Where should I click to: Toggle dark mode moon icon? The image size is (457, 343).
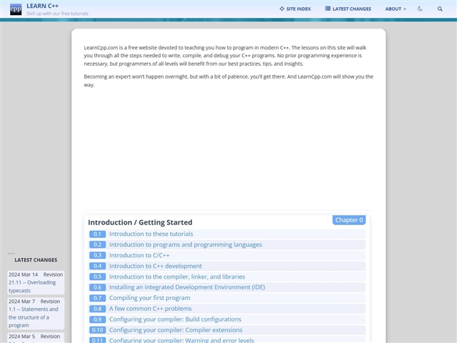pyautogui.click(x=420, y=9)
